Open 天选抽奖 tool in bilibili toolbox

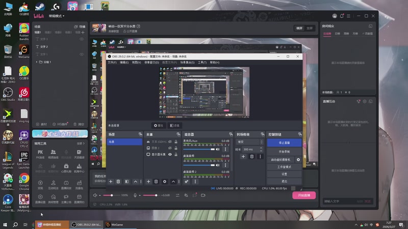(79, 154)
